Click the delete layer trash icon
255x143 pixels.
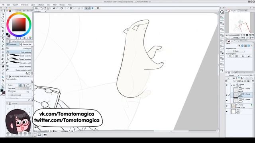click(253, 81)
